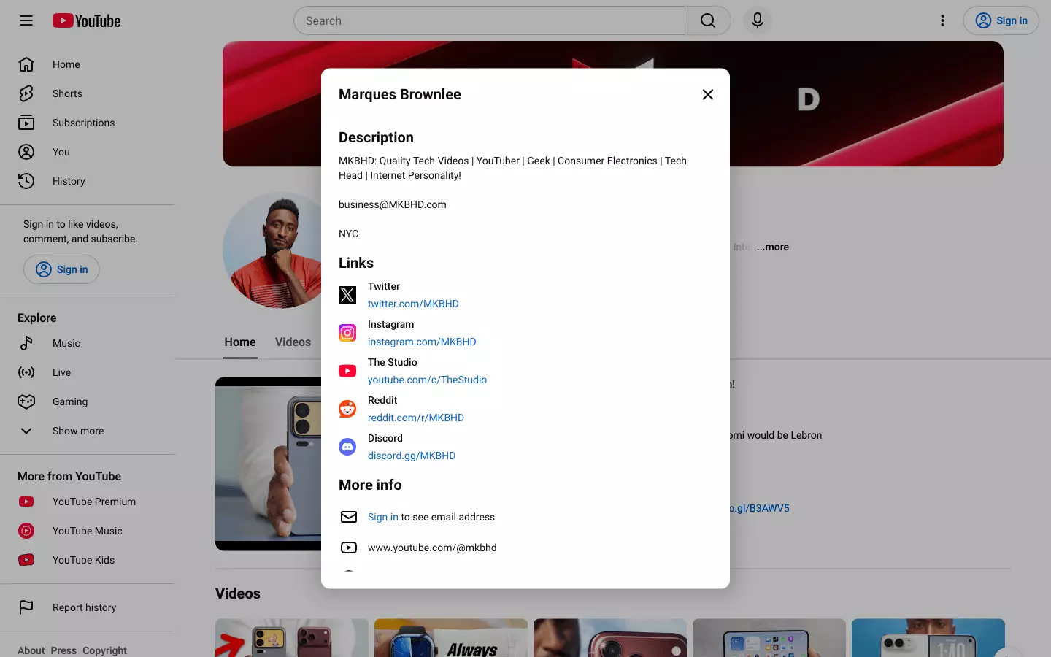This screenshot has height=657, width=1051.
Task: Close the Marques Brownlee dialog
Action: 707,94
